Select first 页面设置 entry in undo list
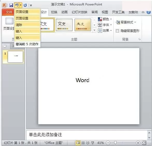152x146 pixels. pos(27,12)
